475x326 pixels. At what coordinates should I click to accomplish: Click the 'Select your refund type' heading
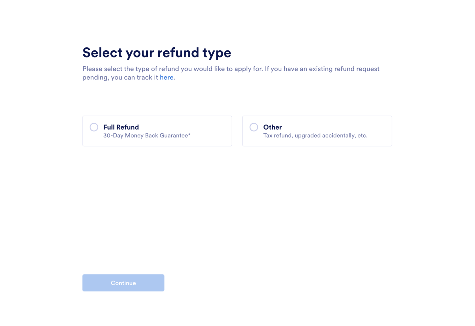tap(156, 53)
